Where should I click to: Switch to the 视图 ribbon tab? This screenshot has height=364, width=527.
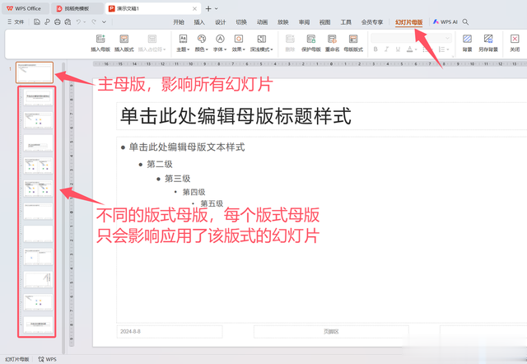[x=325, y=22]
